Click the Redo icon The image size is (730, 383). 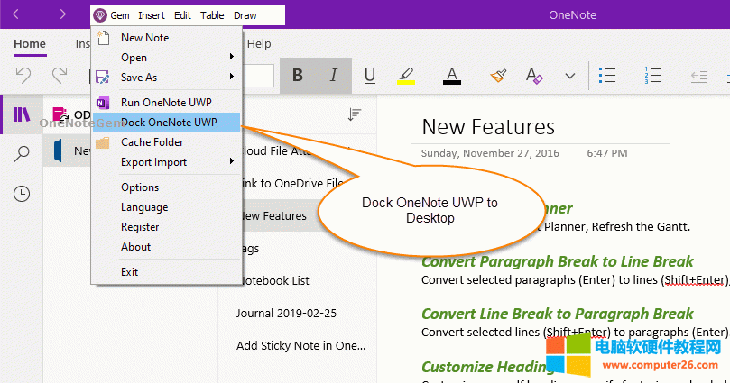tap(60, 75)
